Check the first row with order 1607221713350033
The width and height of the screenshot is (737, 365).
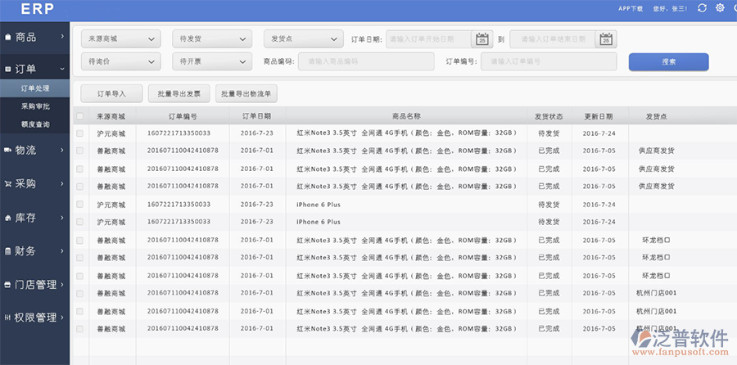click(79, 133)
